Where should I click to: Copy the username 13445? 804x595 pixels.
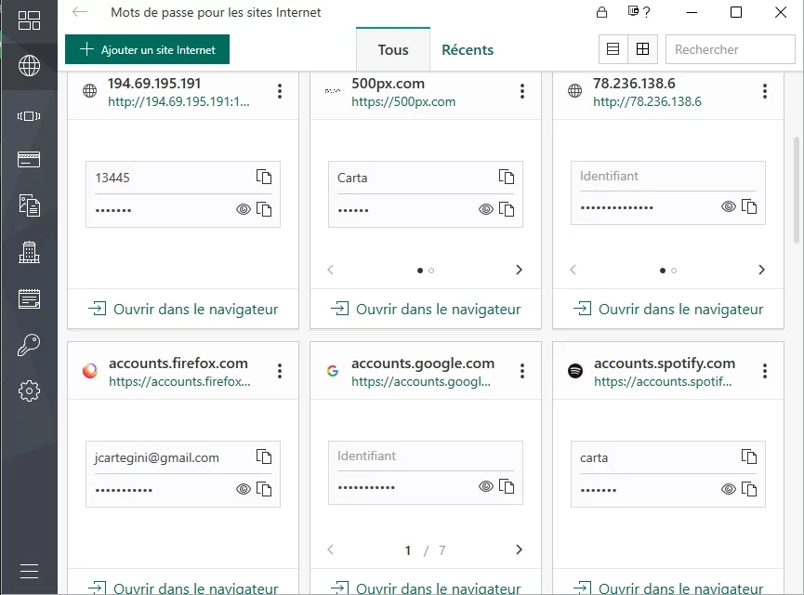pyautogui.click(x=264, y=177)
